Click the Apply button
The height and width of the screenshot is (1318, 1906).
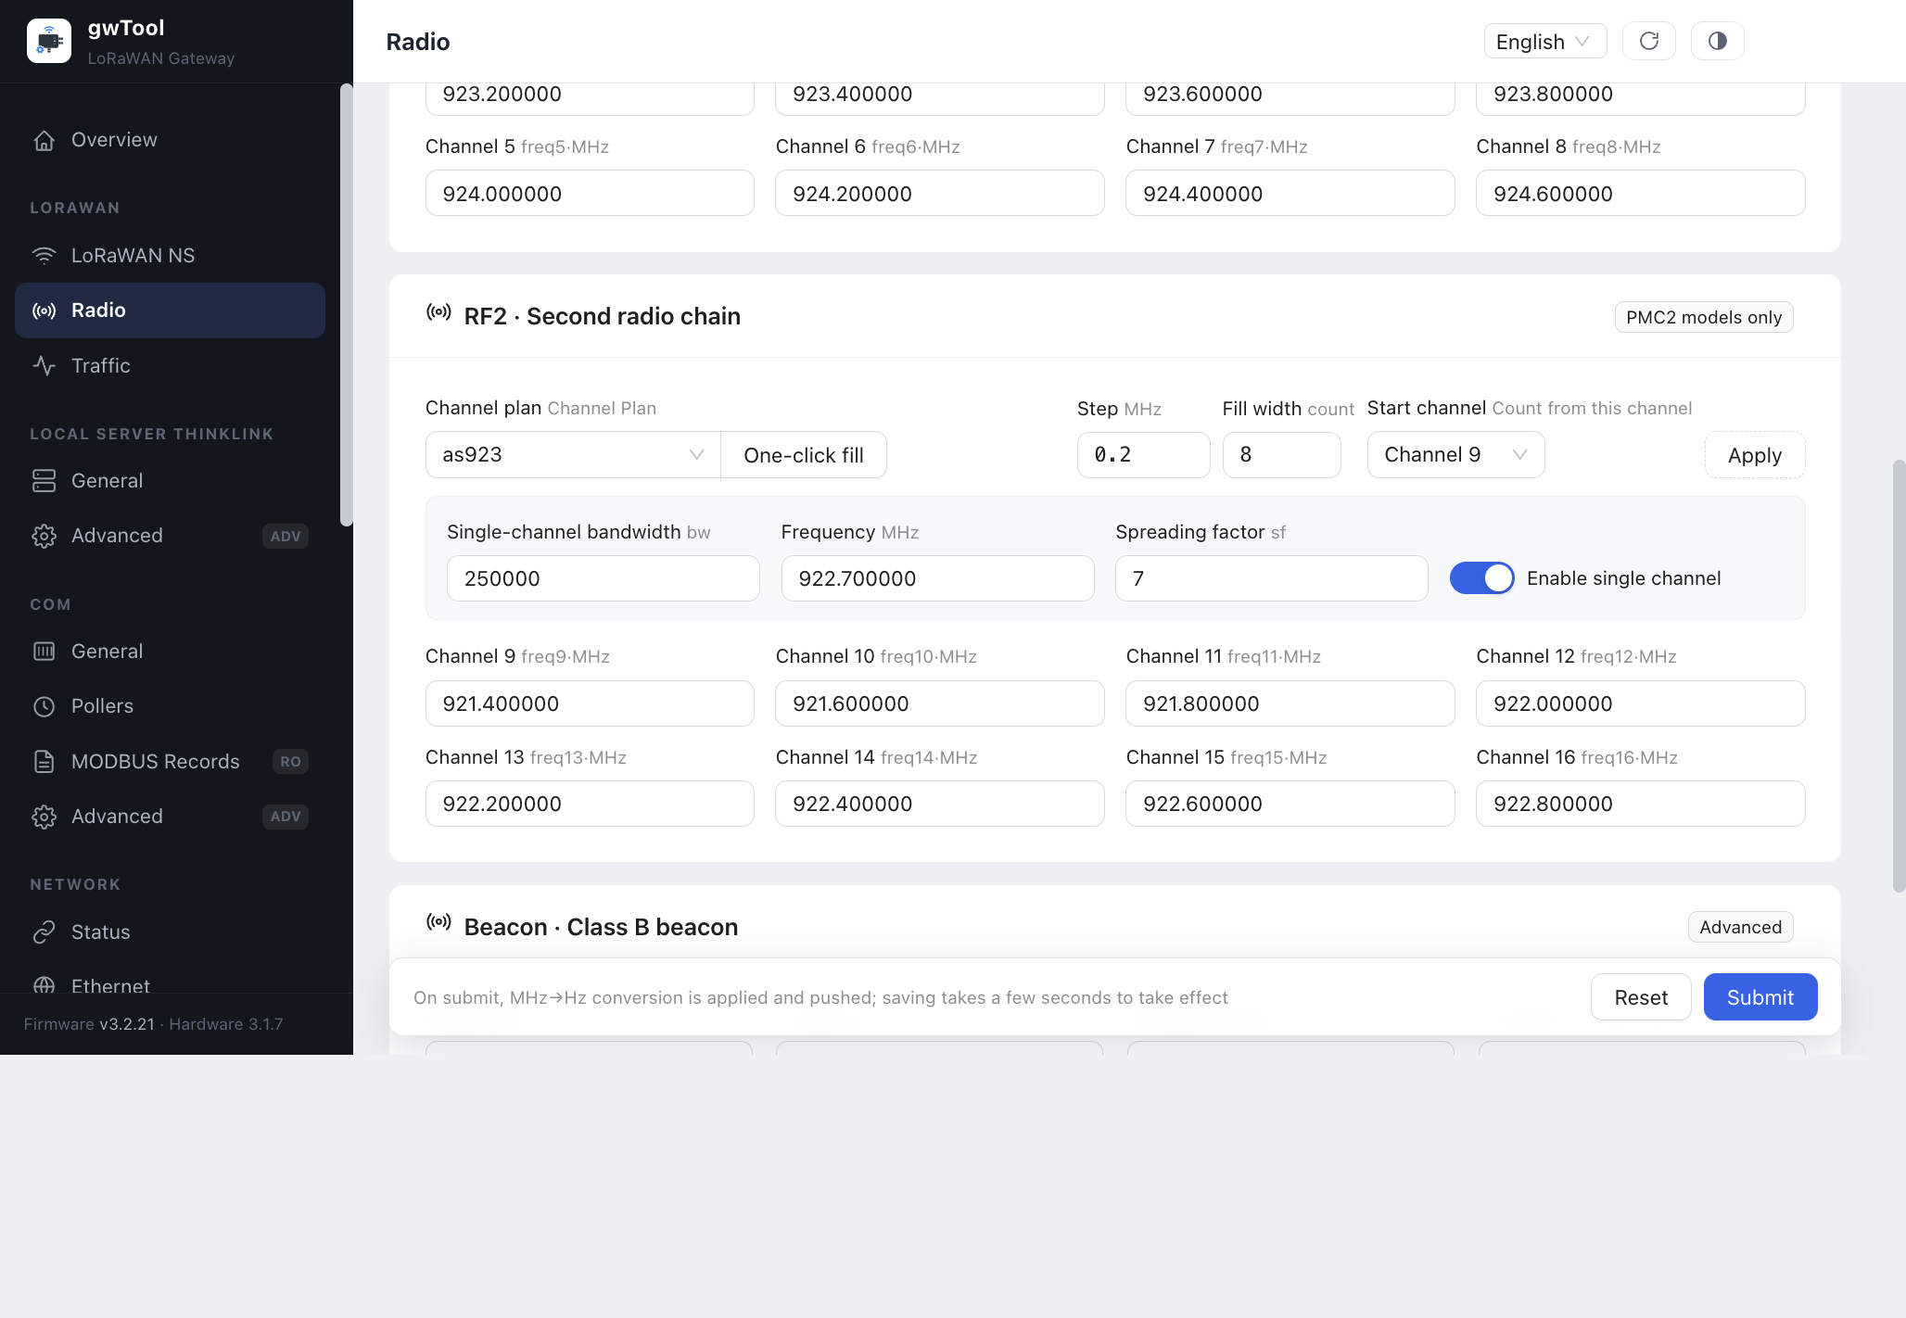pos(1754,455)
